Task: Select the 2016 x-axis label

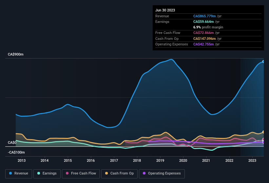Action: click(91, 160)
